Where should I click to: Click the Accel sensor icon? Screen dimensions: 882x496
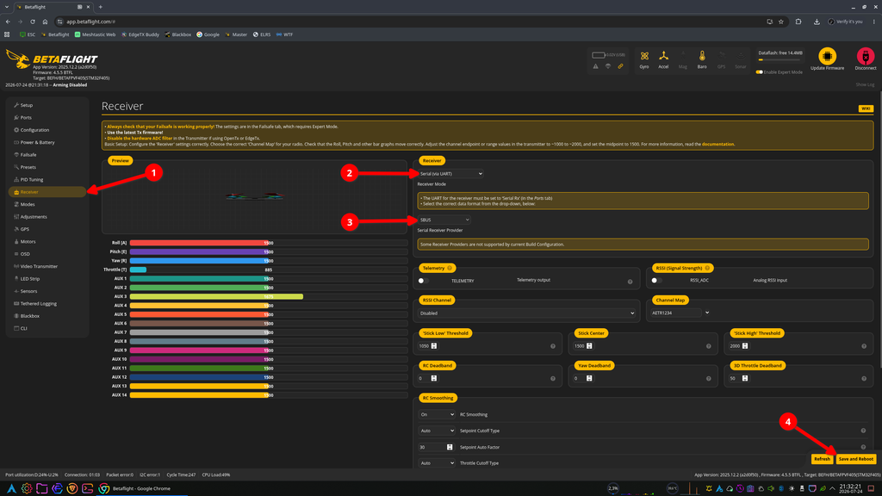tap(664, 56)
